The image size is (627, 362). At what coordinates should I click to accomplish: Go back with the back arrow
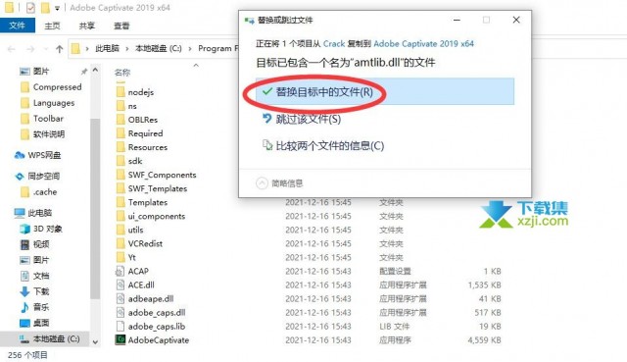tap(12, 49)
